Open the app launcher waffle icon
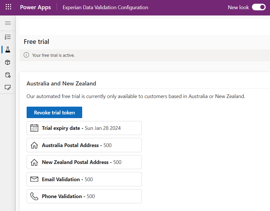This screenshot has height=211, width=270. [x=8, y=7]
